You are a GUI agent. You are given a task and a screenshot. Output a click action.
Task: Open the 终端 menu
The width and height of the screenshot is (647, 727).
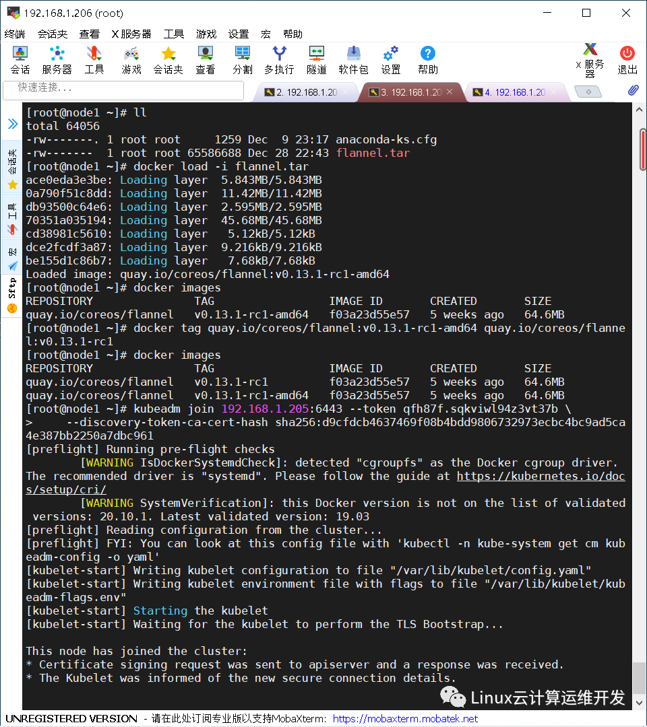[x=14, y=34]
